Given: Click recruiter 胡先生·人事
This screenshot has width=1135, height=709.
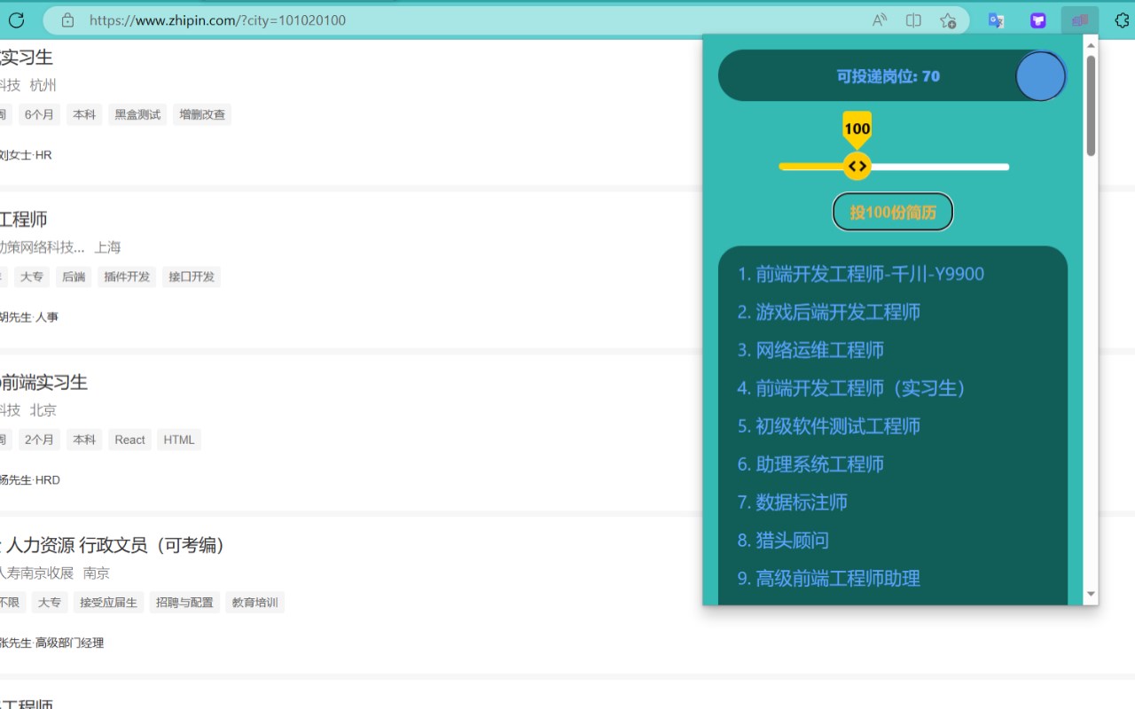Looking at the screenshot, I should tap(29, 317).
